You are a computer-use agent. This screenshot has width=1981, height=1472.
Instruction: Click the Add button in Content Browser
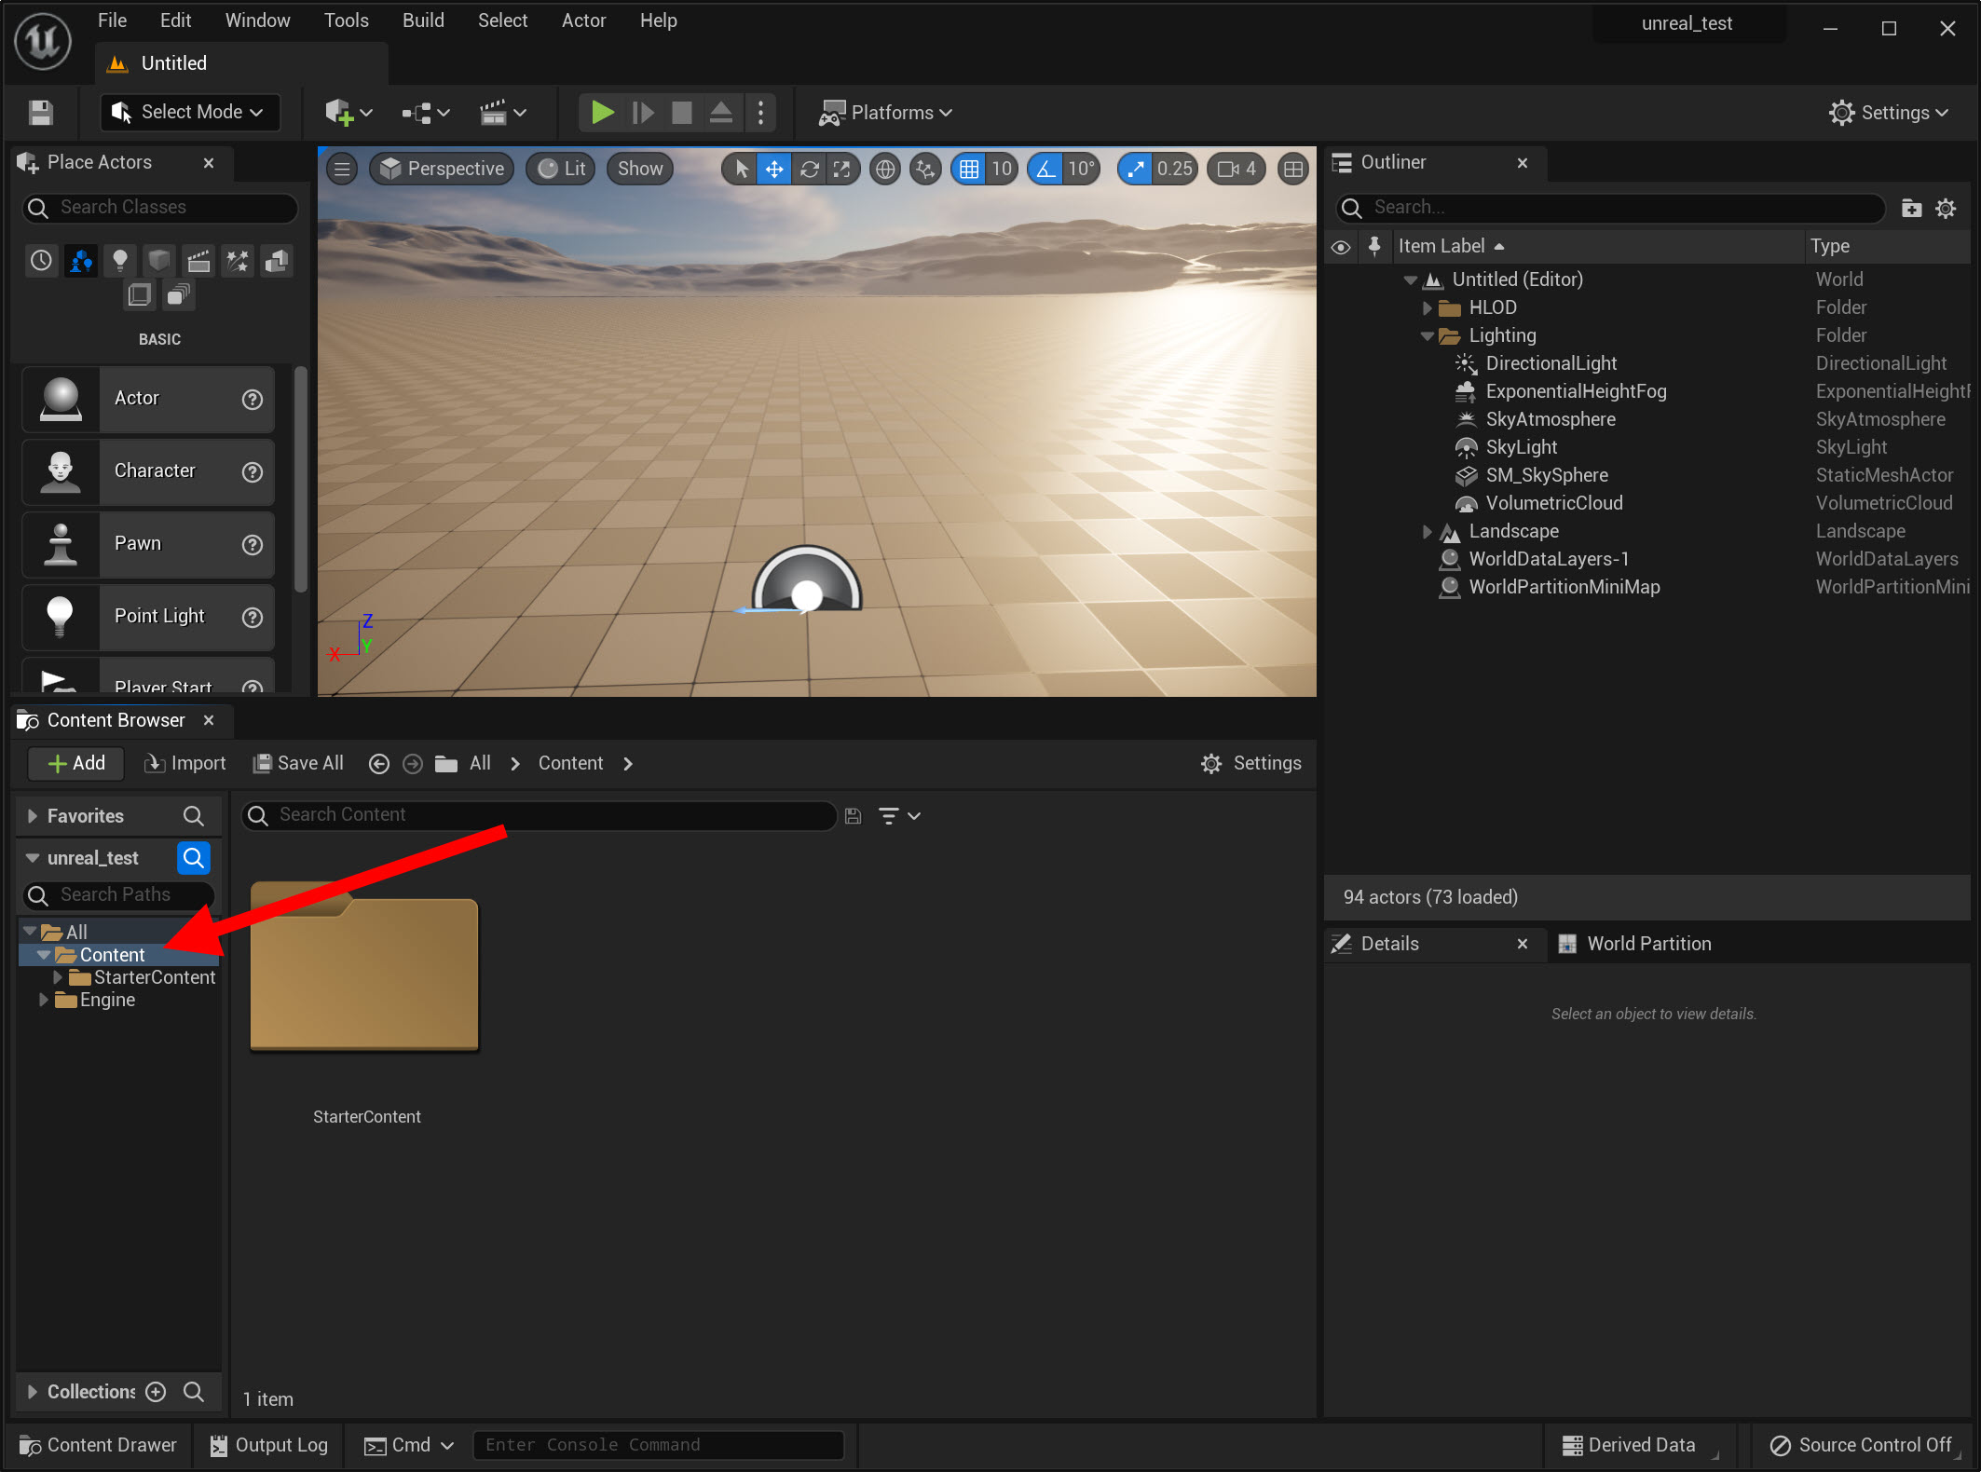(x=76, y=763)
